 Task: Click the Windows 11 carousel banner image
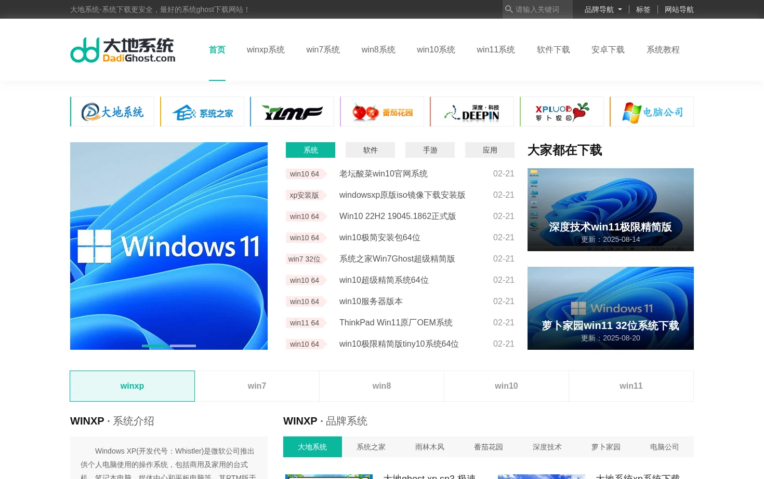click(169, 245)
